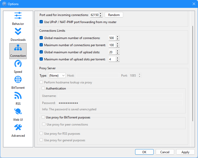The image size is (198, 158).
Task: Open the Advanced tools icon
Action: click(x=18, y=127)
